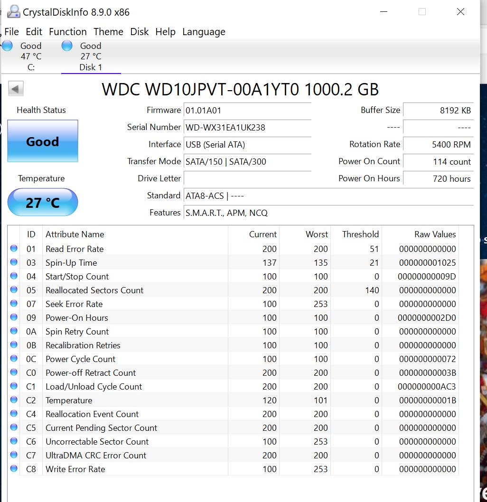Open the Language menu
487x502 pixels.
point(204,32)
